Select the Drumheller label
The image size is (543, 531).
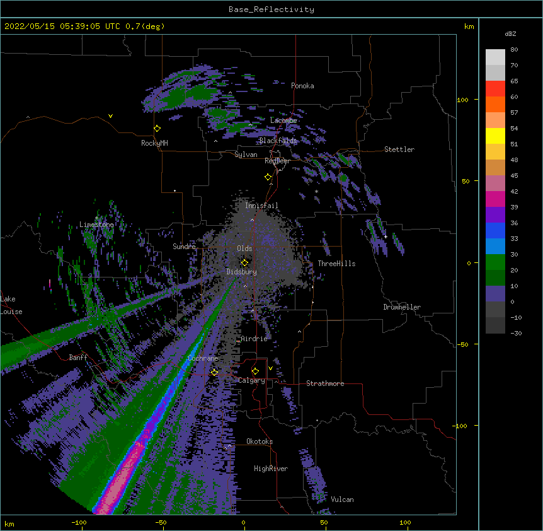pyautogui.click(x=402, y=307)
